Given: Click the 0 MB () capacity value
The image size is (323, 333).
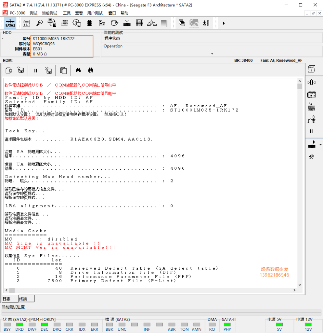Looking at the screenshot, I should tap(40, 54).
